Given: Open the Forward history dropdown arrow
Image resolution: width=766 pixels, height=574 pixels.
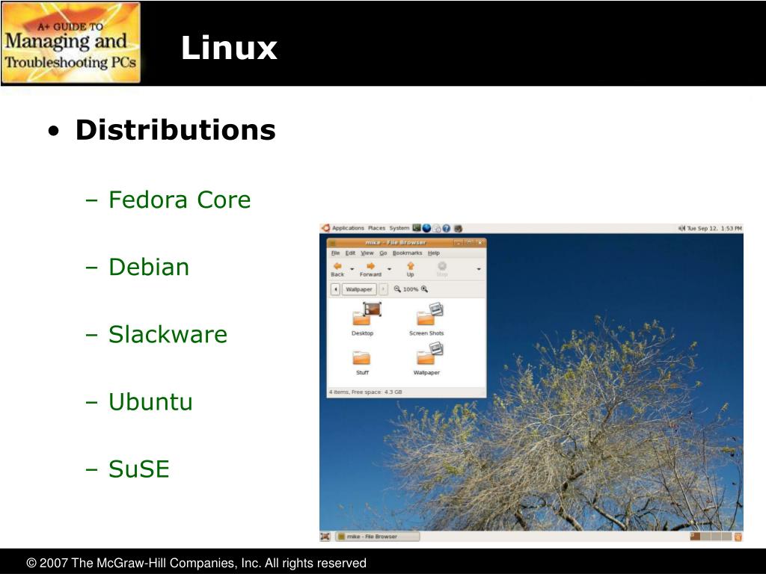Looking at the screenshot, I should [389, 269].
